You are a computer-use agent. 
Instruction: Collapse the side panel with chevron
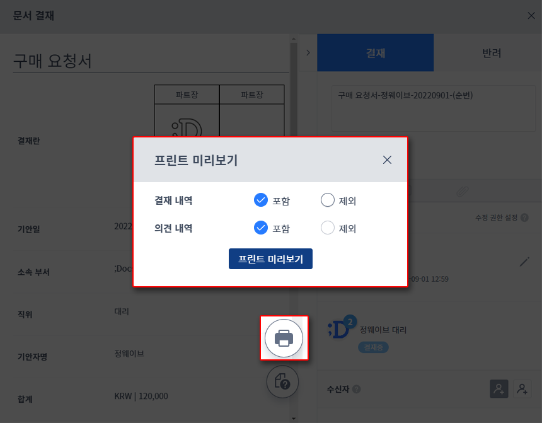(x=308, y=52)
